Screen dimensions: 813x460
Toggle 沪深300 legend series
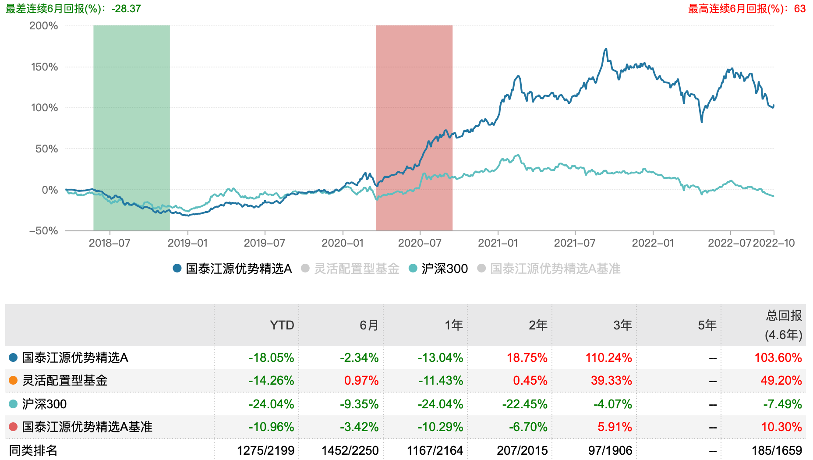(x=438, y=269)
